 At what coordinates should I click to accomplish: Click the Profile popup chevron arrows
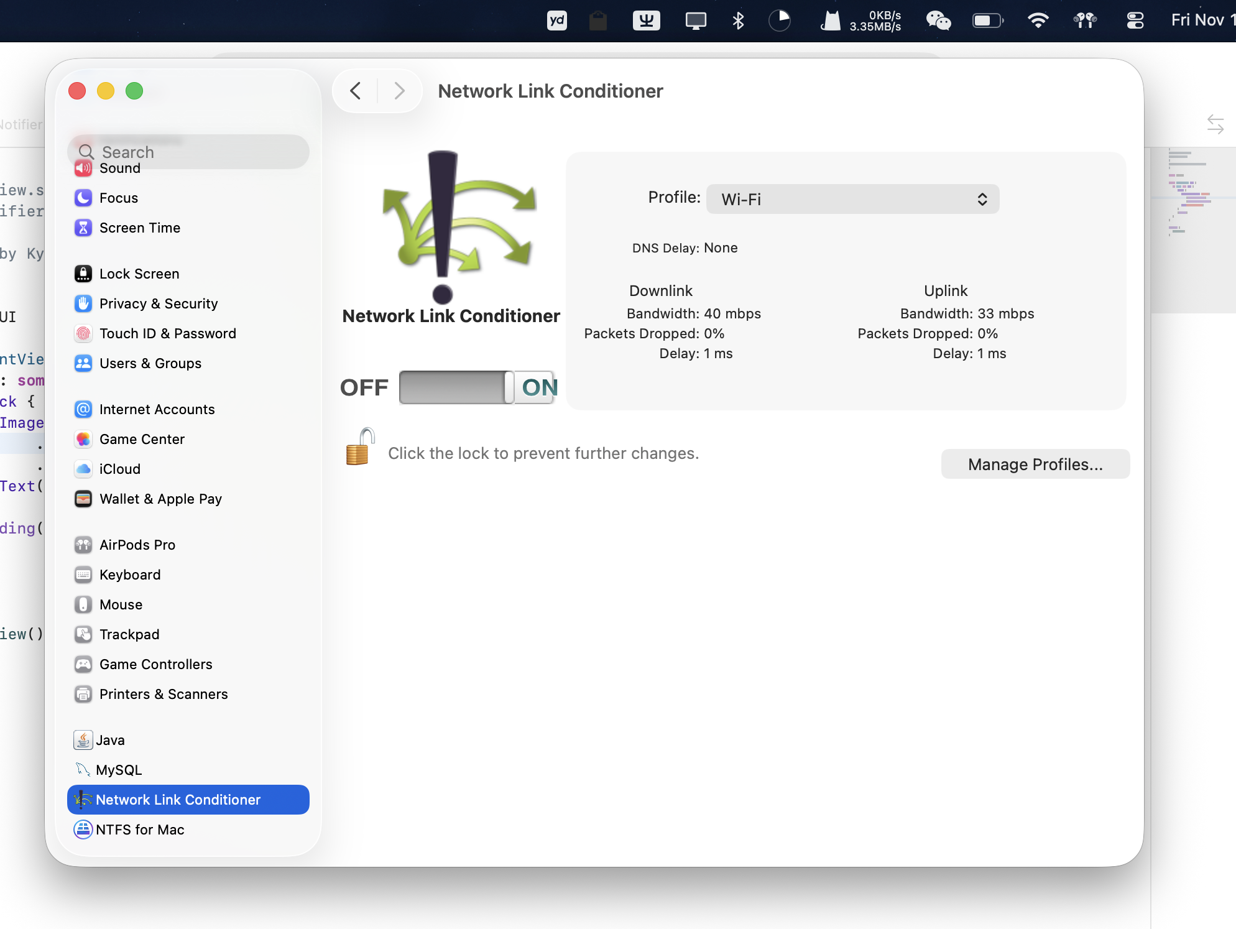click(x=982, y=199)
